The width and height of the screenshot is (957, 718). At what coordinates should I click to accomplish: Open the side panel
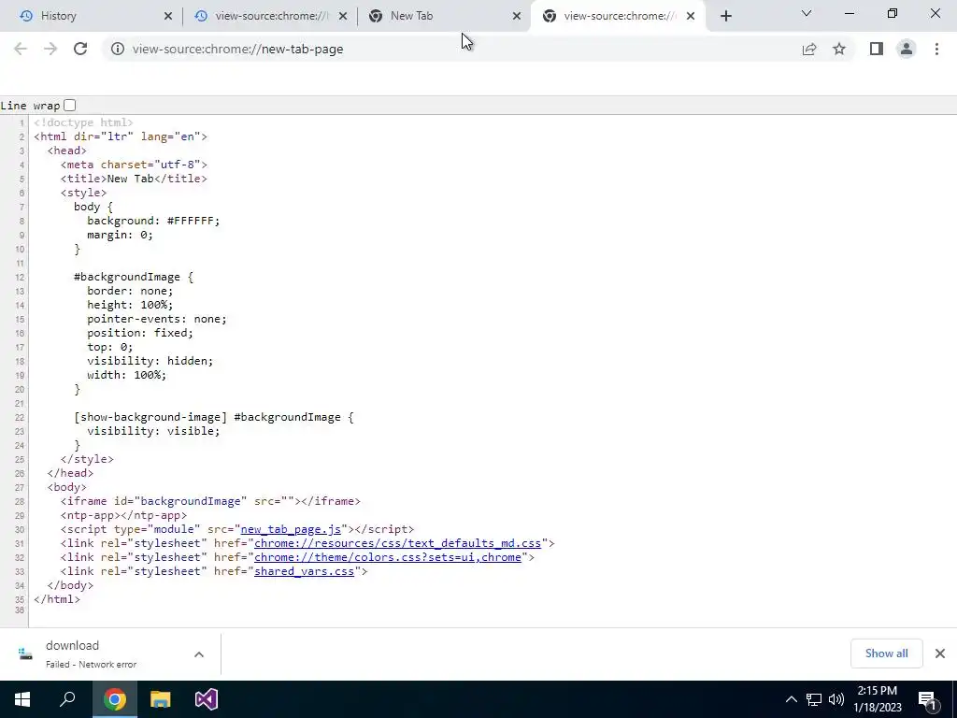(877, 49)
